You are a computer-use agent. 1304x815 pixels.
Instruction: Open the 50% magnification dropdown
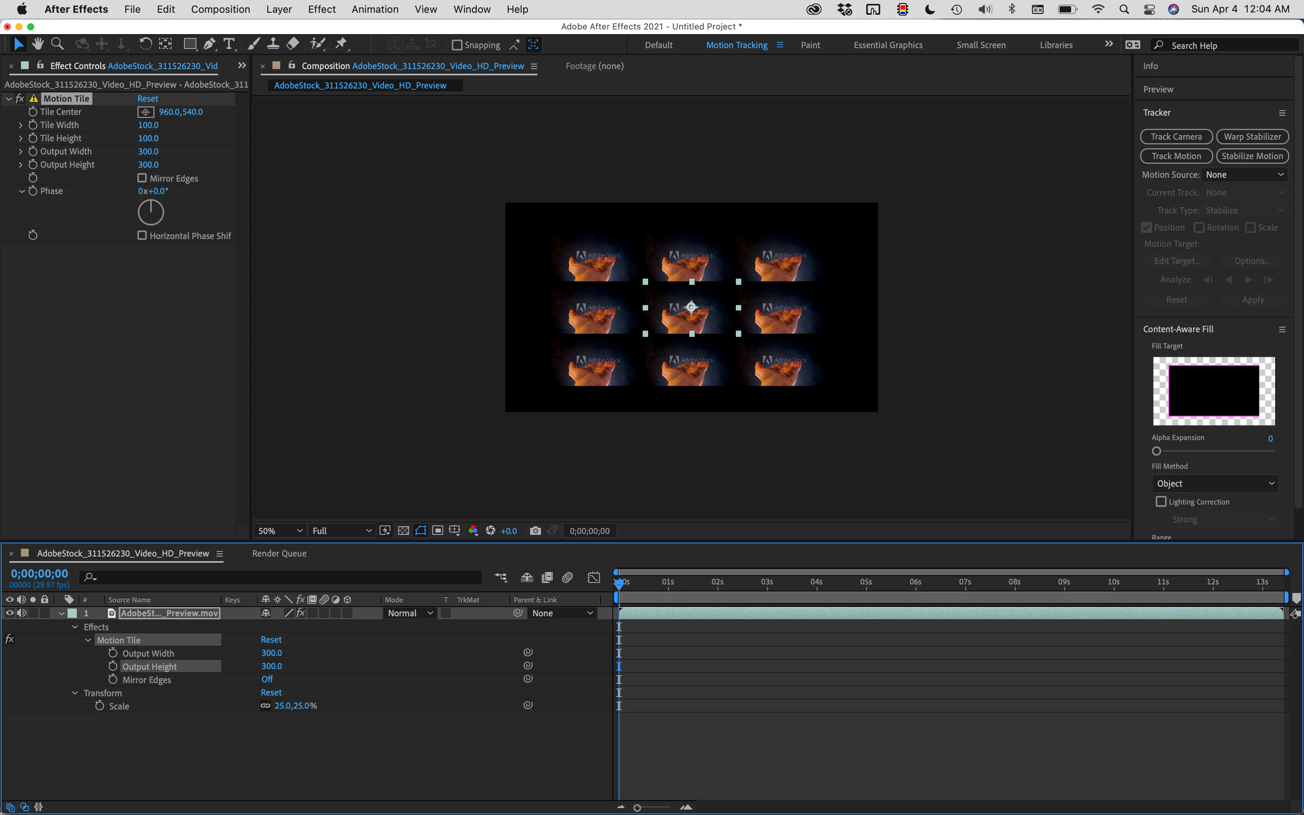[280, 531]
